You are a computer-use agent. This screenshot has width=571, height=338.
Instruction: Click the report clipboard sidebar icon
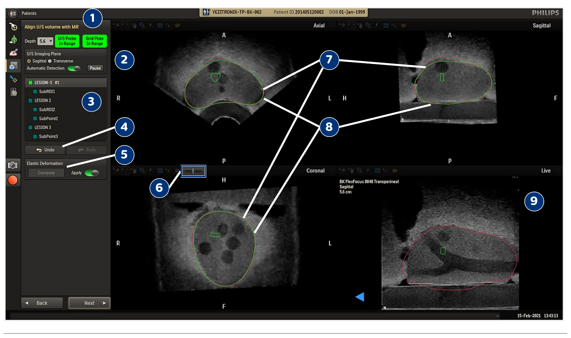[13, 92]
